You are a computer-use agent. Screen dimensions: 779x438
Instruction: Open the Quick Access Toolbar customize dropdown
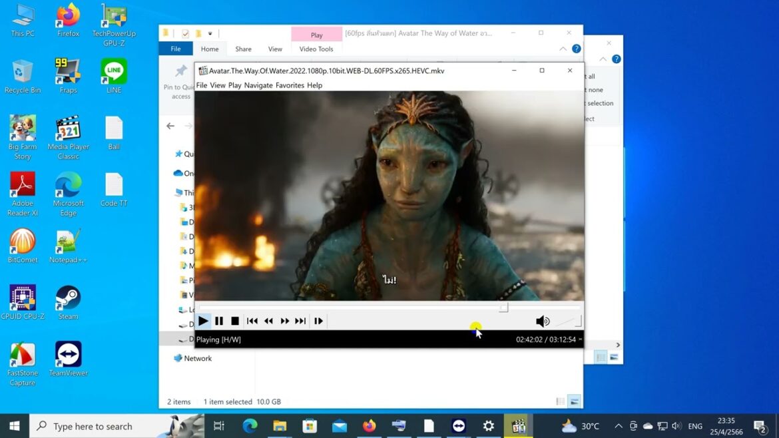(x=210, y=33)
